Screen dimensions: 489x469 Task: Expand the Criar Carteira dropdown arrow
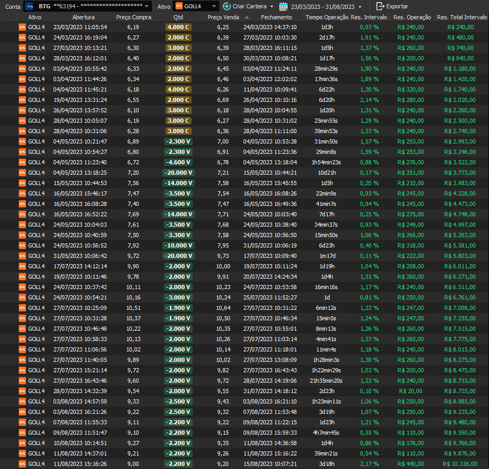271,6
